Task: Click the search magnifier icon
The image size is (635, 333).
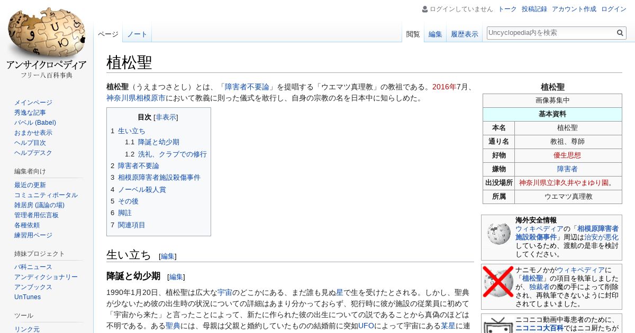Action: (620, 33)
